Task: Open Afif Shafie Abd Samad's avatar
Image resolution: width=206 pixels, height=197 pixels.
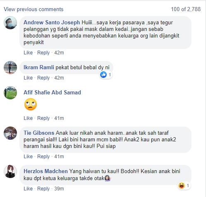Action: [10, 93]
